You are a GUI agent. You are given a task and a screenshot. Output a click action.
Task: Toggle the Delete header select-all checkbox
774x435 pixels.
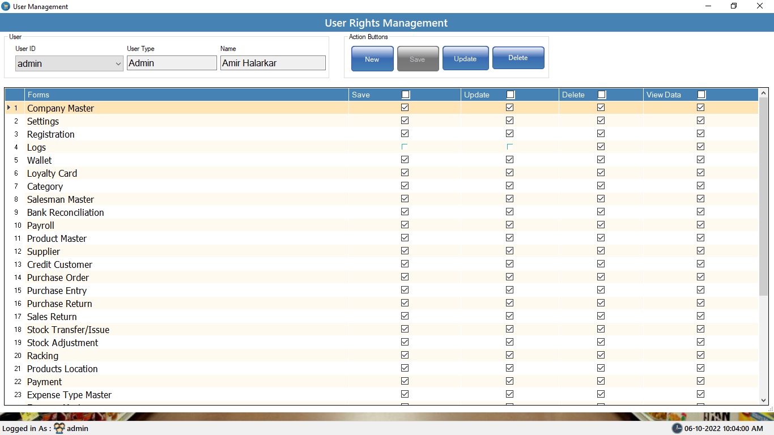[x=602, y=95]
